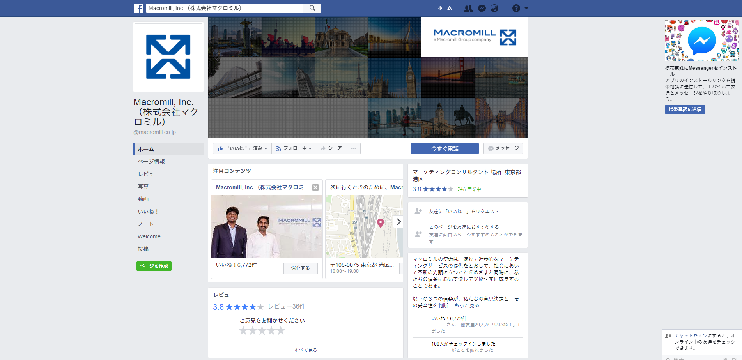Screen dimensions: 742x360
Task: Click the Macromill, Inc. featured card title
Action: click(x=262, y=187)
